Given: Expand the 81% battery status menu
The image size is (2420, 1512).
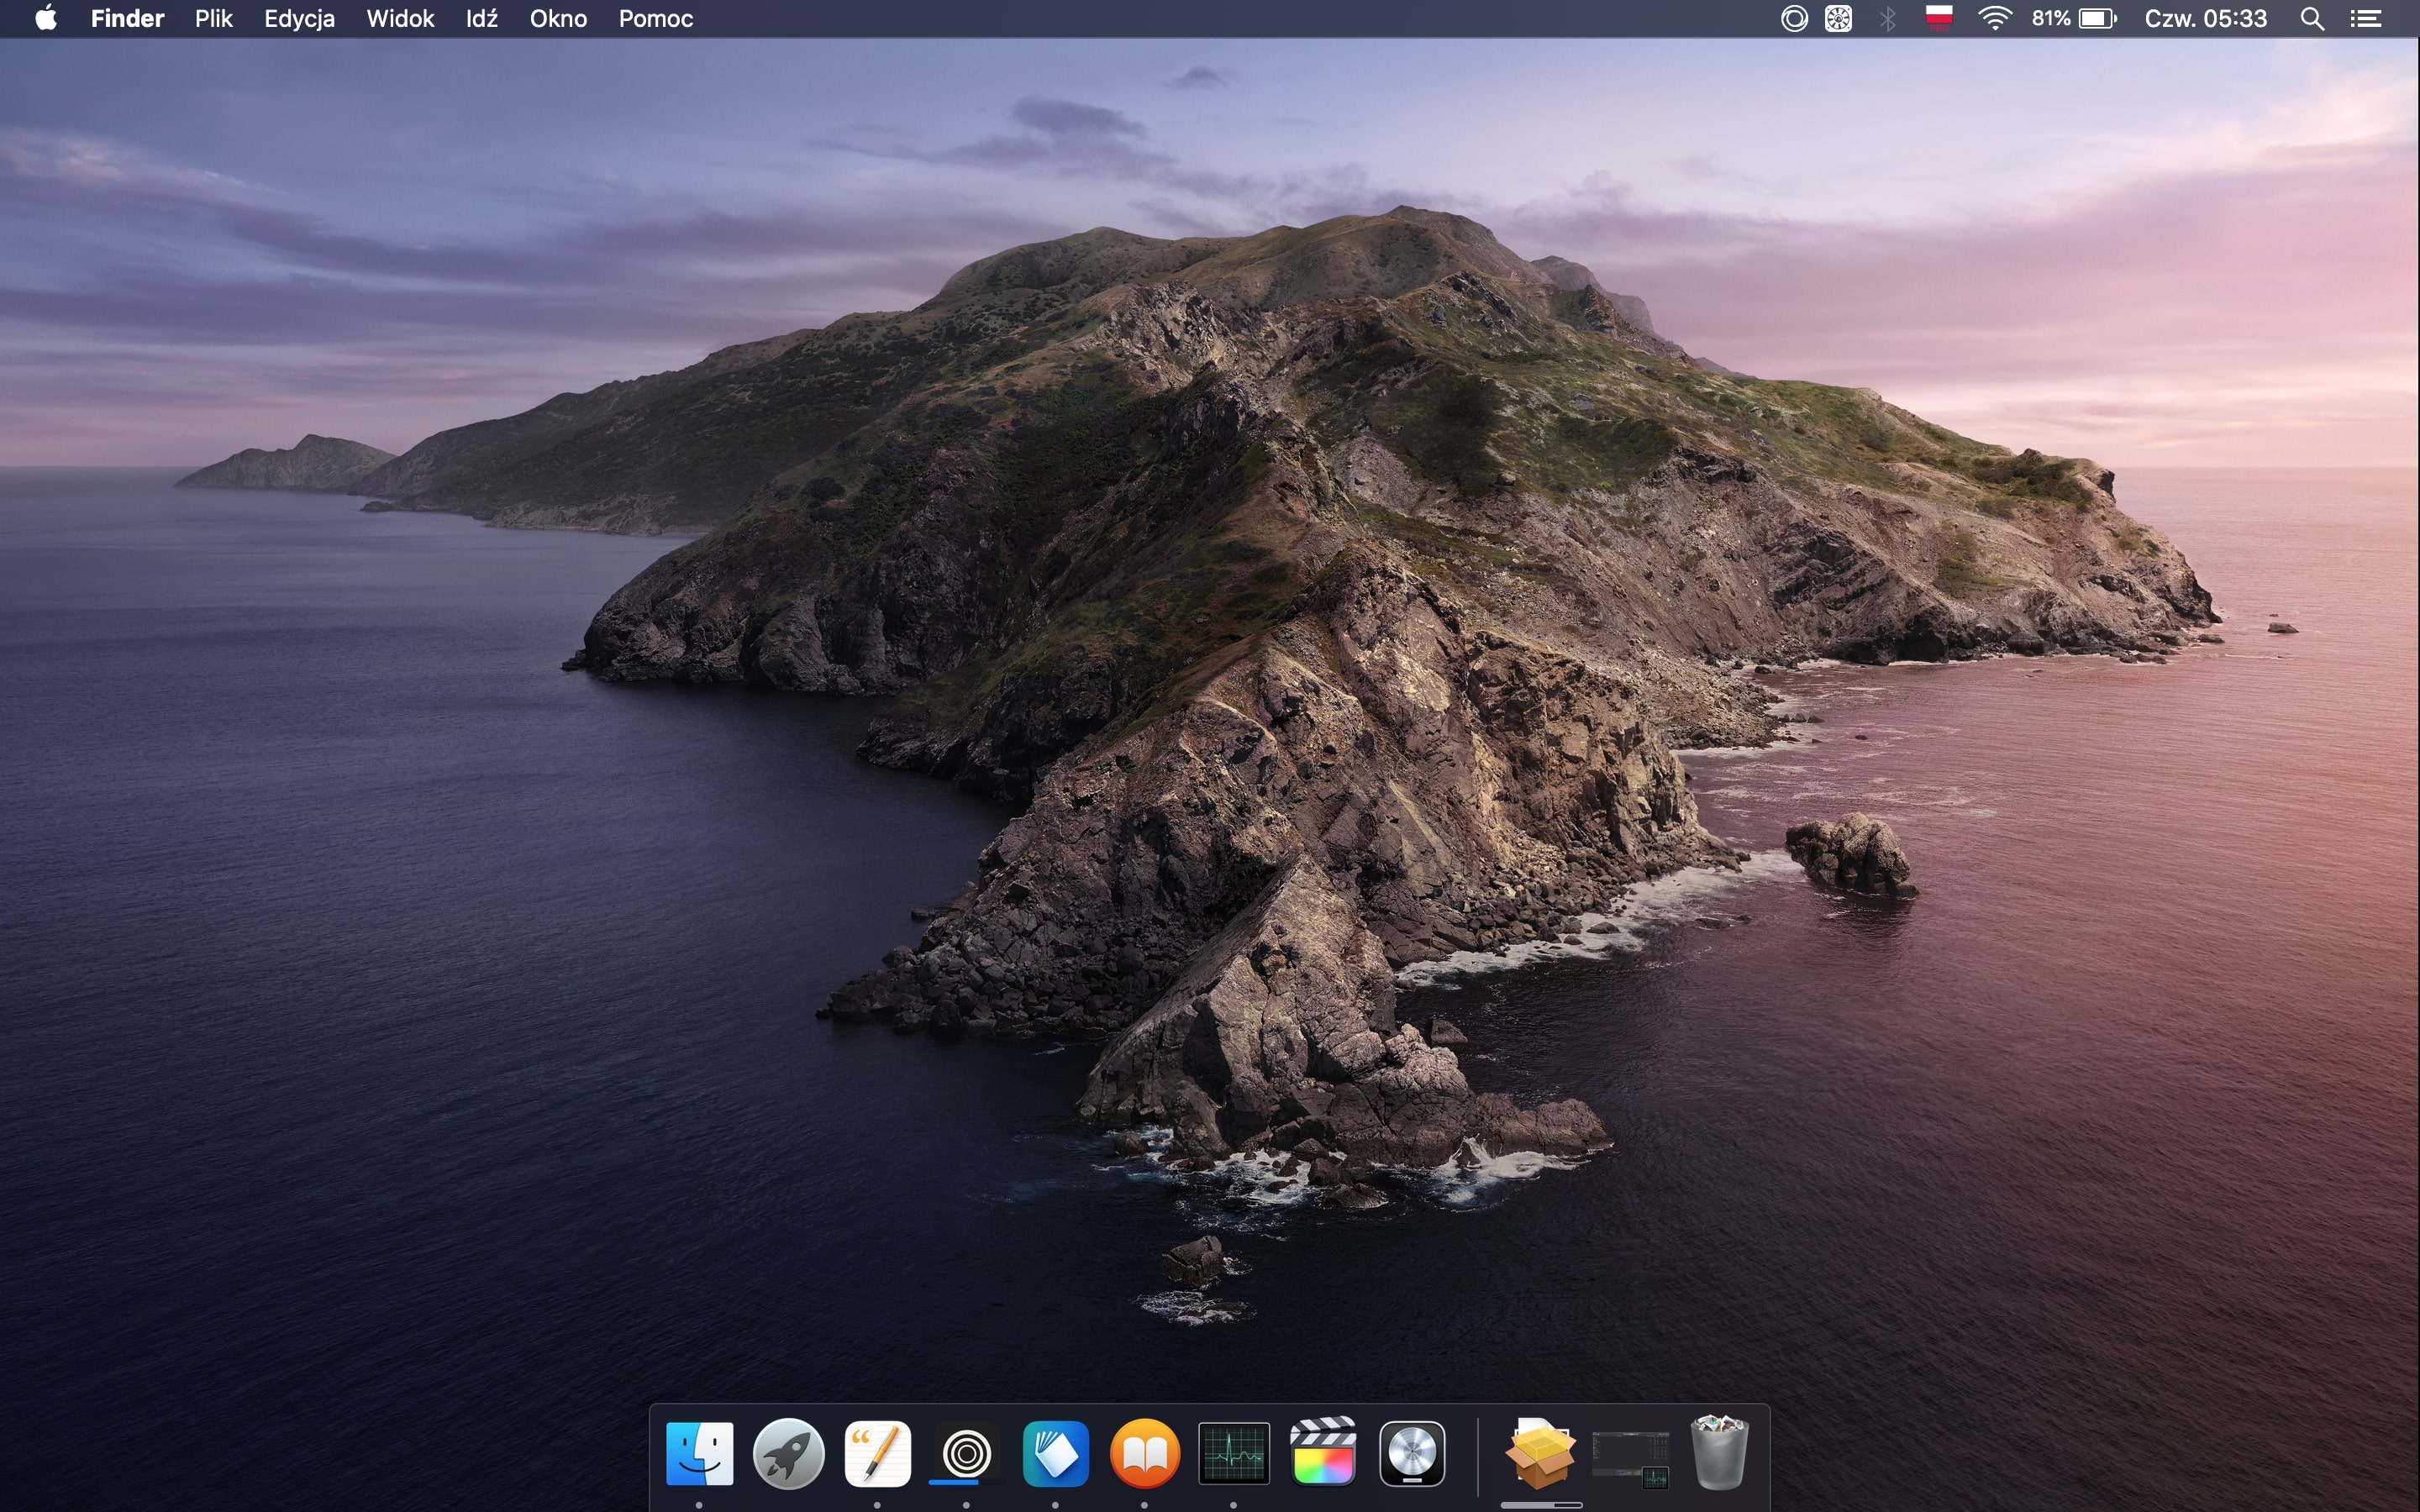Looking at the screenshot, I should pos(2074,18).
